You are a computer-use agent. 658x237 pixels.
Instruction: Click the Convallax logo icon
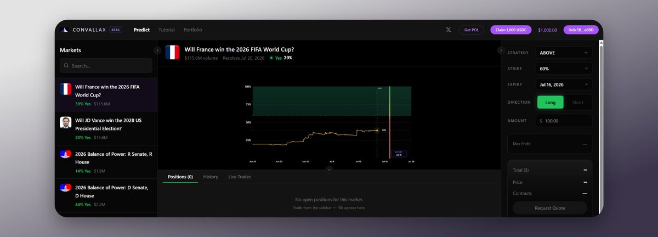click(64, 30)
